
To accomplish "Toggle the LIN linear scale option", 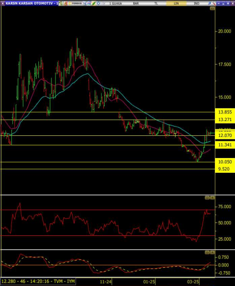I will point(176,3).
